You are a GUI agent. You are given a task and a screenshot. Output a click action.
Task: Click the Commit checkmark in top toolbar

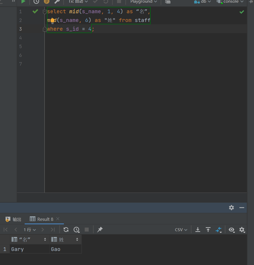(95, 2)
